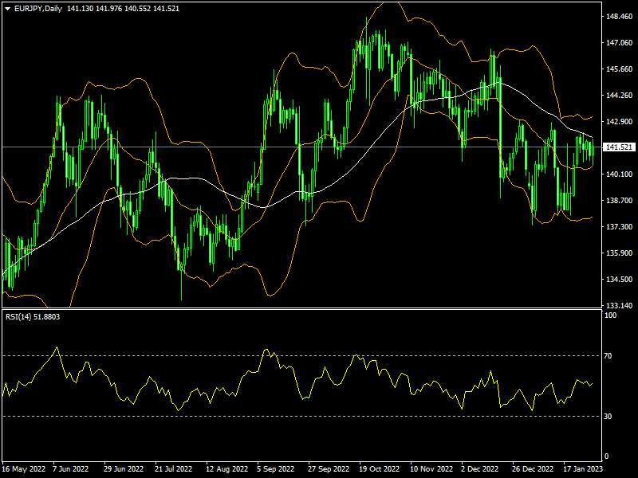Click the 138.700 price scale value
This screenshot has width=638, height=478.
620,201
